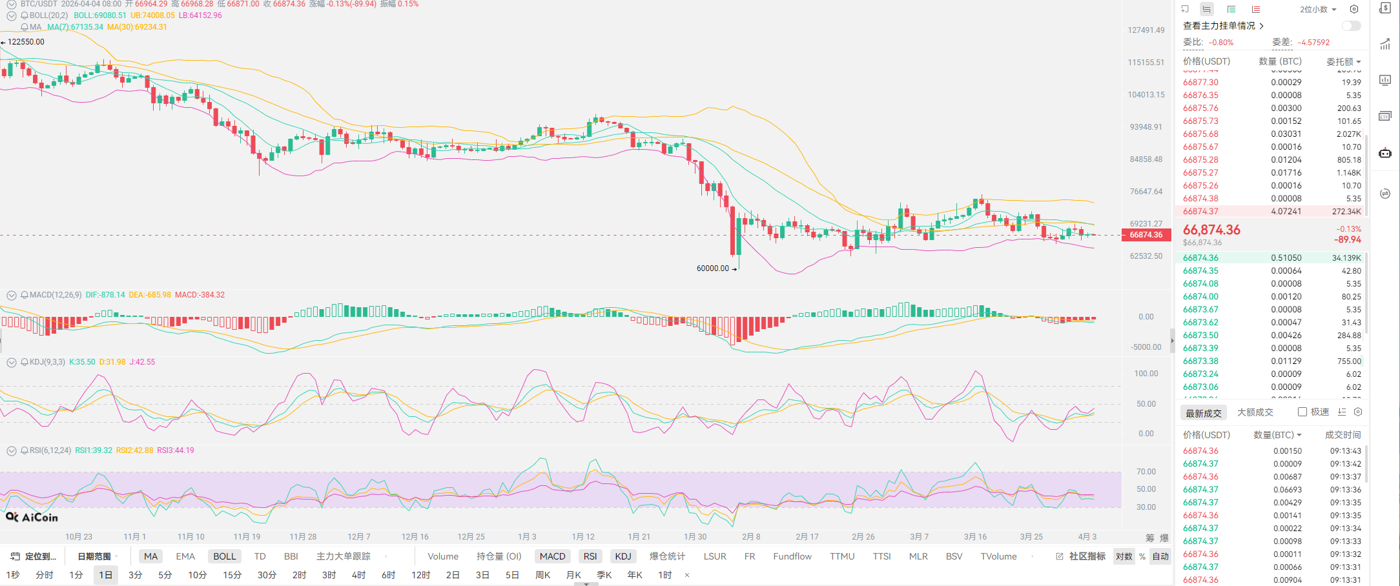Select the 4时 timeframe
Viewport: 1400px width, 586px height.
click(358, 575)
